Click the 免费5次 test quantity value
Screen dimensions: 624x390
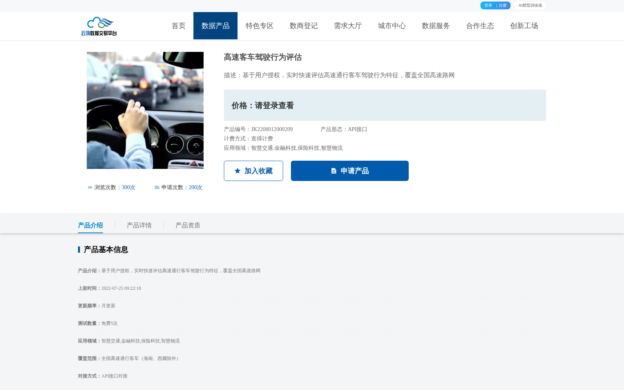click(x=110, y=323)
